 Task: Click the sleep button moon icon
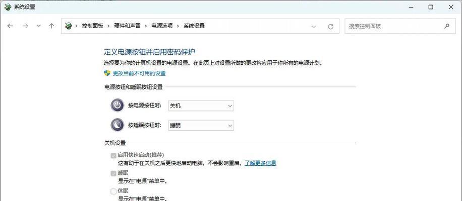pos(118,125)
